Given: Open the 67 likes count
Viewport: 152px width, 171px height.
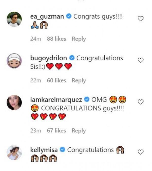Looking at the screenshot, I should (x=56, y=131).
